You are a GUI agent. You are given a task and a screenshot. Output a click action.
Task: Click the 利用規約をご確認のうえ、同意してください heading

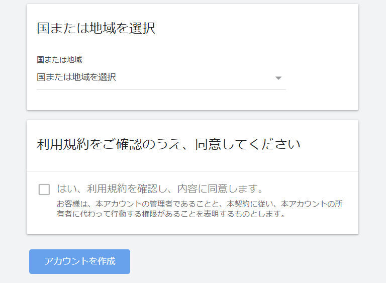point(169,144)
